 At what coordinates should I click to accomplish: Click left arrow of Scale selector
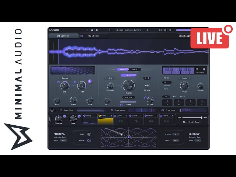(x=180, y=78)
